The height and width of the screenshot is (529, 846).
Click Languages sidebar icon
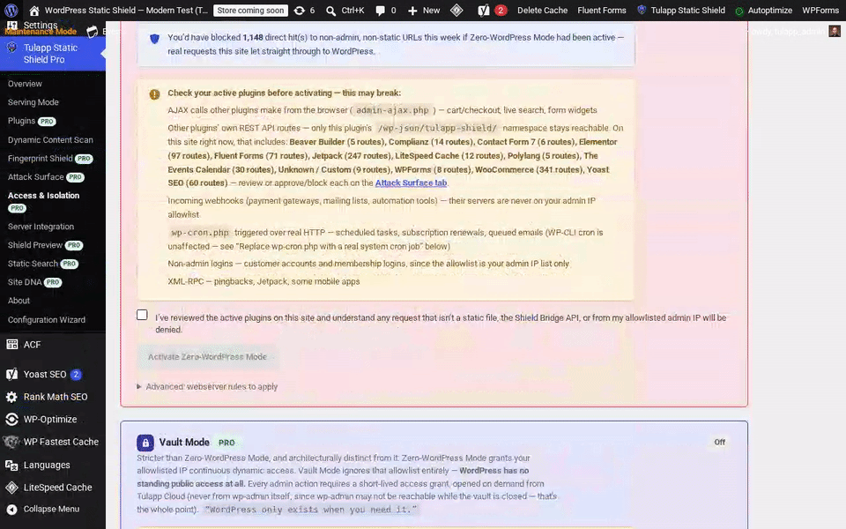click(x=11, y=465)
